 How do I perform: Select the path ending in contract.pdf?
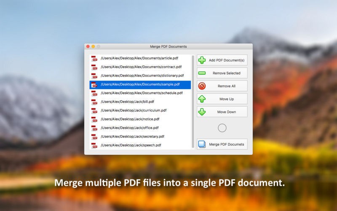tap(141, 67)
